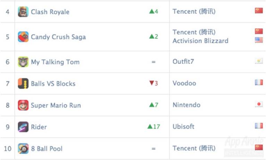The height and width of the screenshot is (160, 266).
Task: Open the Nintendo publisher link
Action: click(x=186, y=105)
